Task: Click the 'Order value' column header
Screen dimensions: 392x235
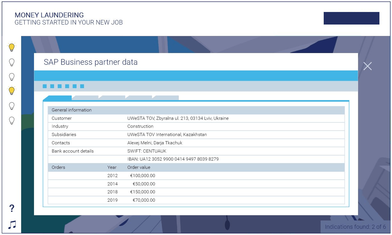Action: click(x=139, y=167)
